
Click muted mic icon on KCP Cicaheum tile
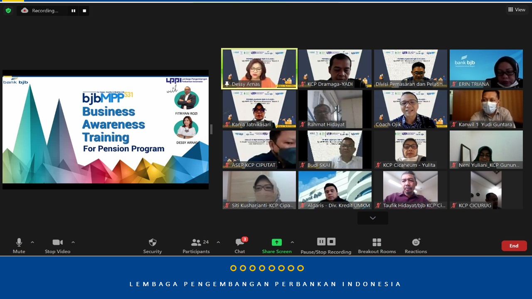tap(379, 165)
